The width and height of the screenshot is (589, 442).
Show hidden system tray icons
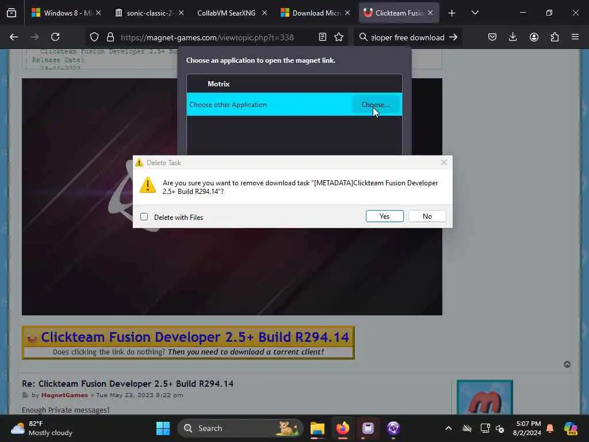pos(449,428)
